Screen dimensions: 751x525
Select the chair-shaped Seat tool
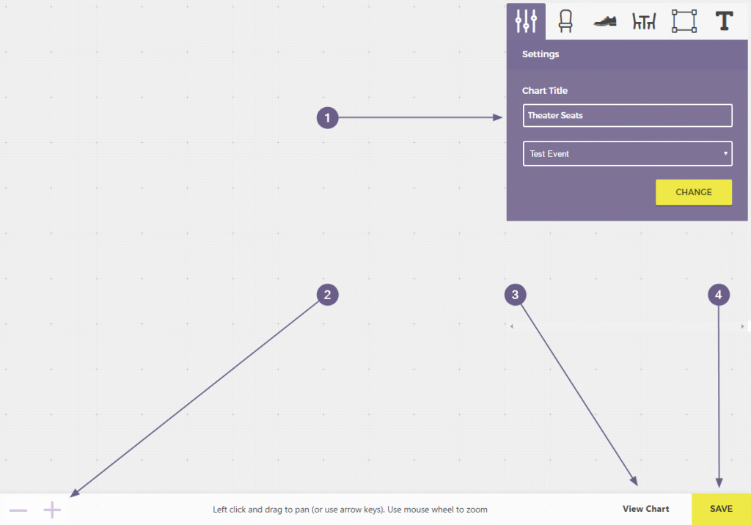coord(565,21)
